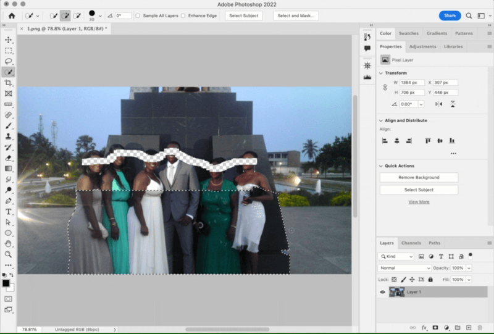Screen dimensions: 494x334
Task: Switch to the Paths tab
Action: click(435, 243)
